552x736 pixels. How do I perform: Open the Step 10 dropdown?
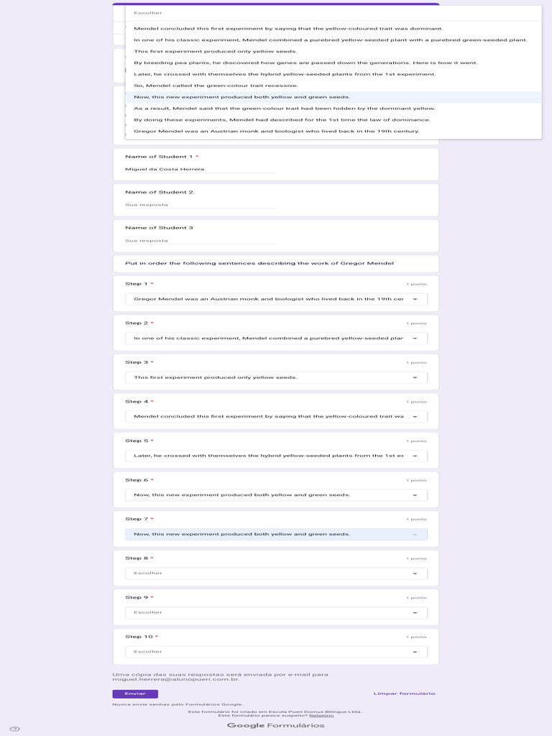coord(276,652)
